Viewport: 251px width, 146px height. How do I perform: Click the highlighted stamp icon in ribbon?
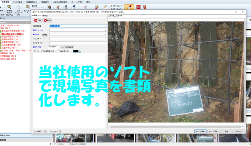(x=130, y=7)
